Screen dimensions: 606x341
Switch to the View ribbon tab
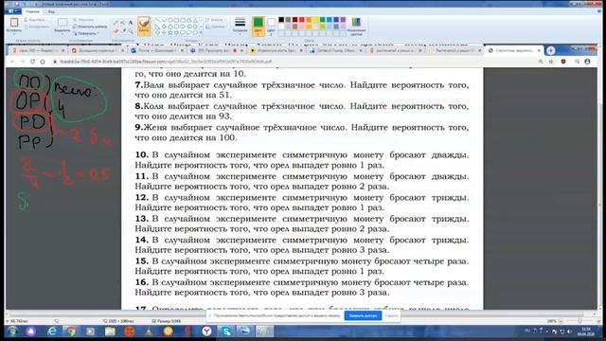[x=51, y=11]
